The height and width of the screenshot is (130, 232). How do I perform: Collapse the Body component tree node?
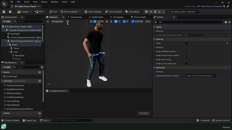pyautogui.click(x=7, y=44)
